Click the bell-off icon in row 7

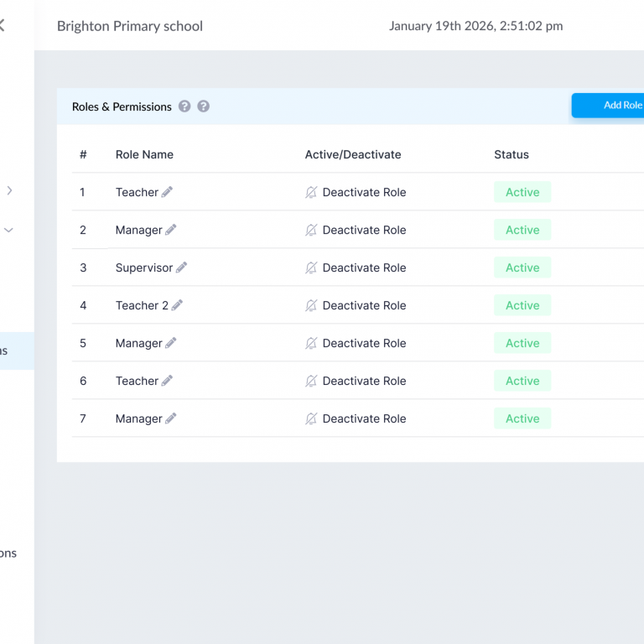pos(311,419)
